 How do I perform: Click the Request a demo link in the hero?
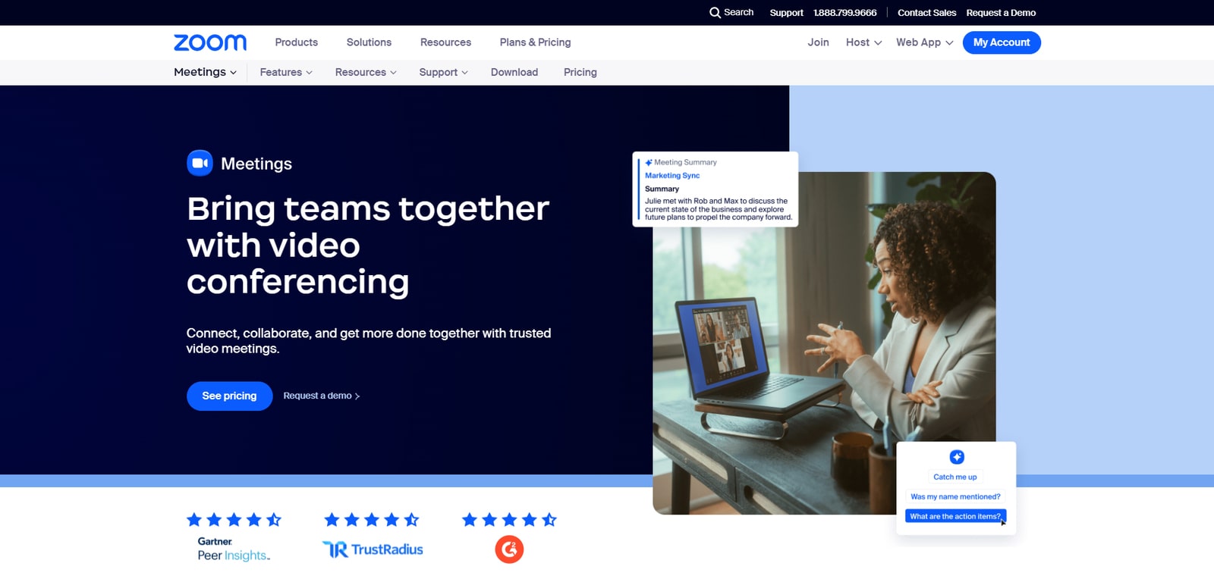(322, 396)
